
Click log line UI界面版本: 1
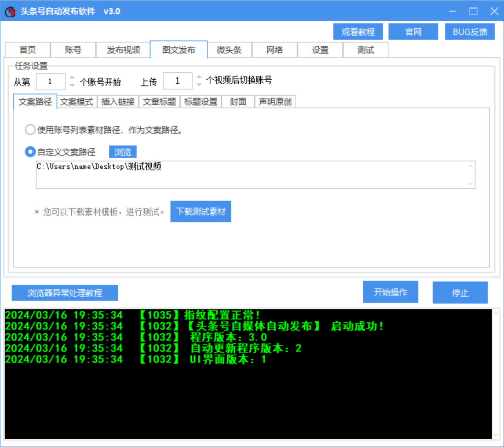136,359
